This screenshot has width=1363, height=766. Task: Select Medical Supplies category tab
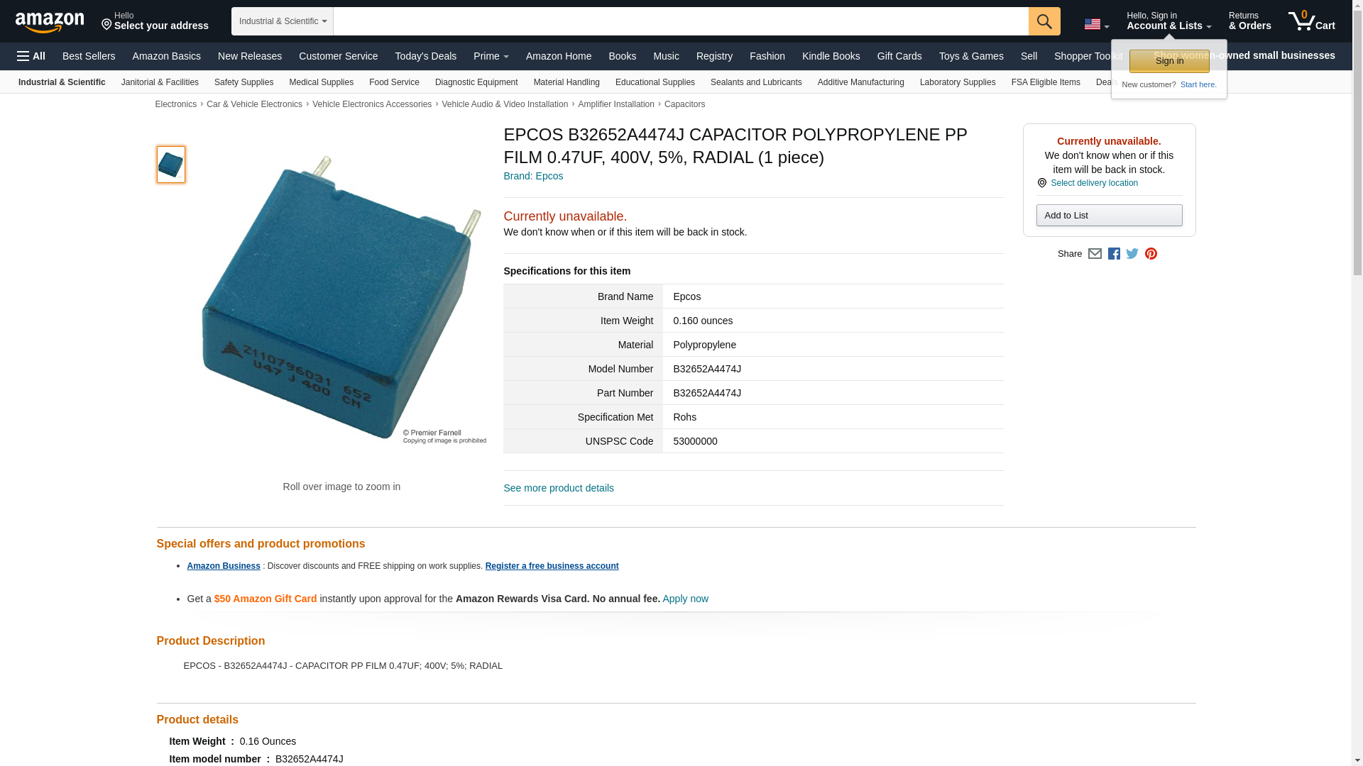(x=321, y=82)
